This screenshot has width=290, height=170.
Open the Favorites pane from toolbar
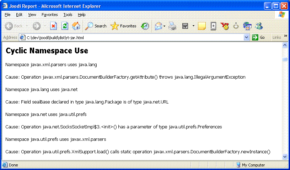(123, 26)
